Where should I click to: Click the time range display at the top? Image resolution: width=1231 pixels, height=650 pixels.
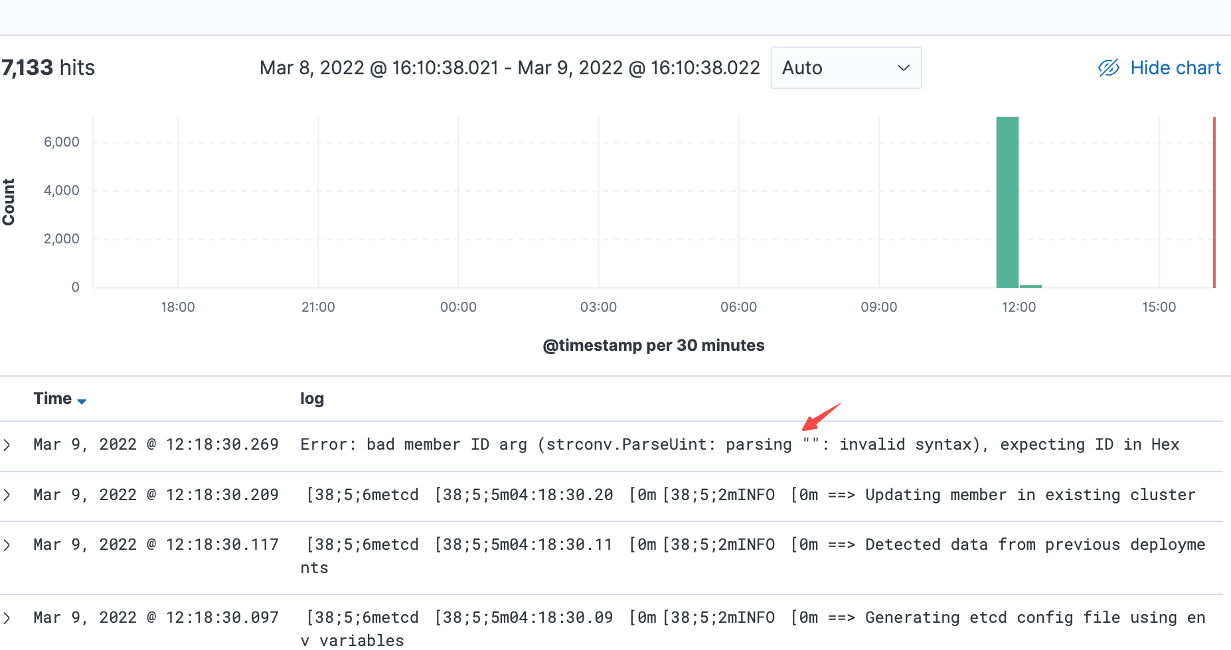click(509, 67)
